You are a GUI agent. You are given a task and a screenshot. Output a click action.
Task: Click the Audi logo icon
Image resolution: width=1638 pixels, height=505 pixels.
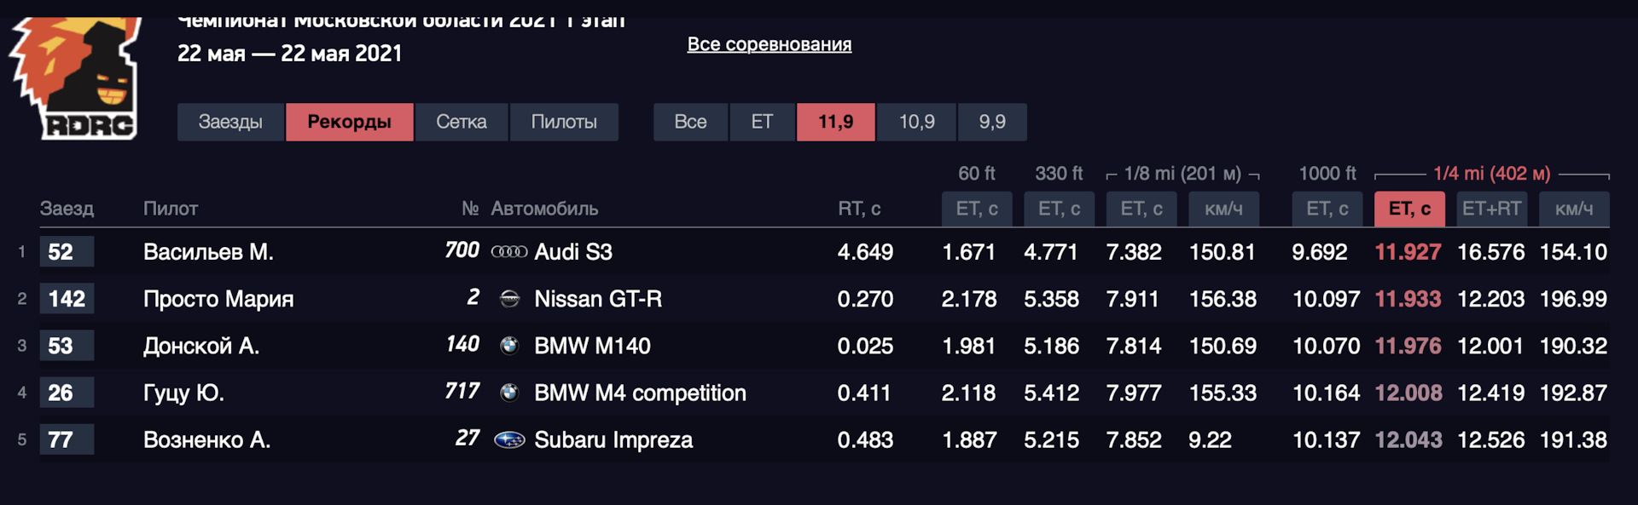point(509,252)
